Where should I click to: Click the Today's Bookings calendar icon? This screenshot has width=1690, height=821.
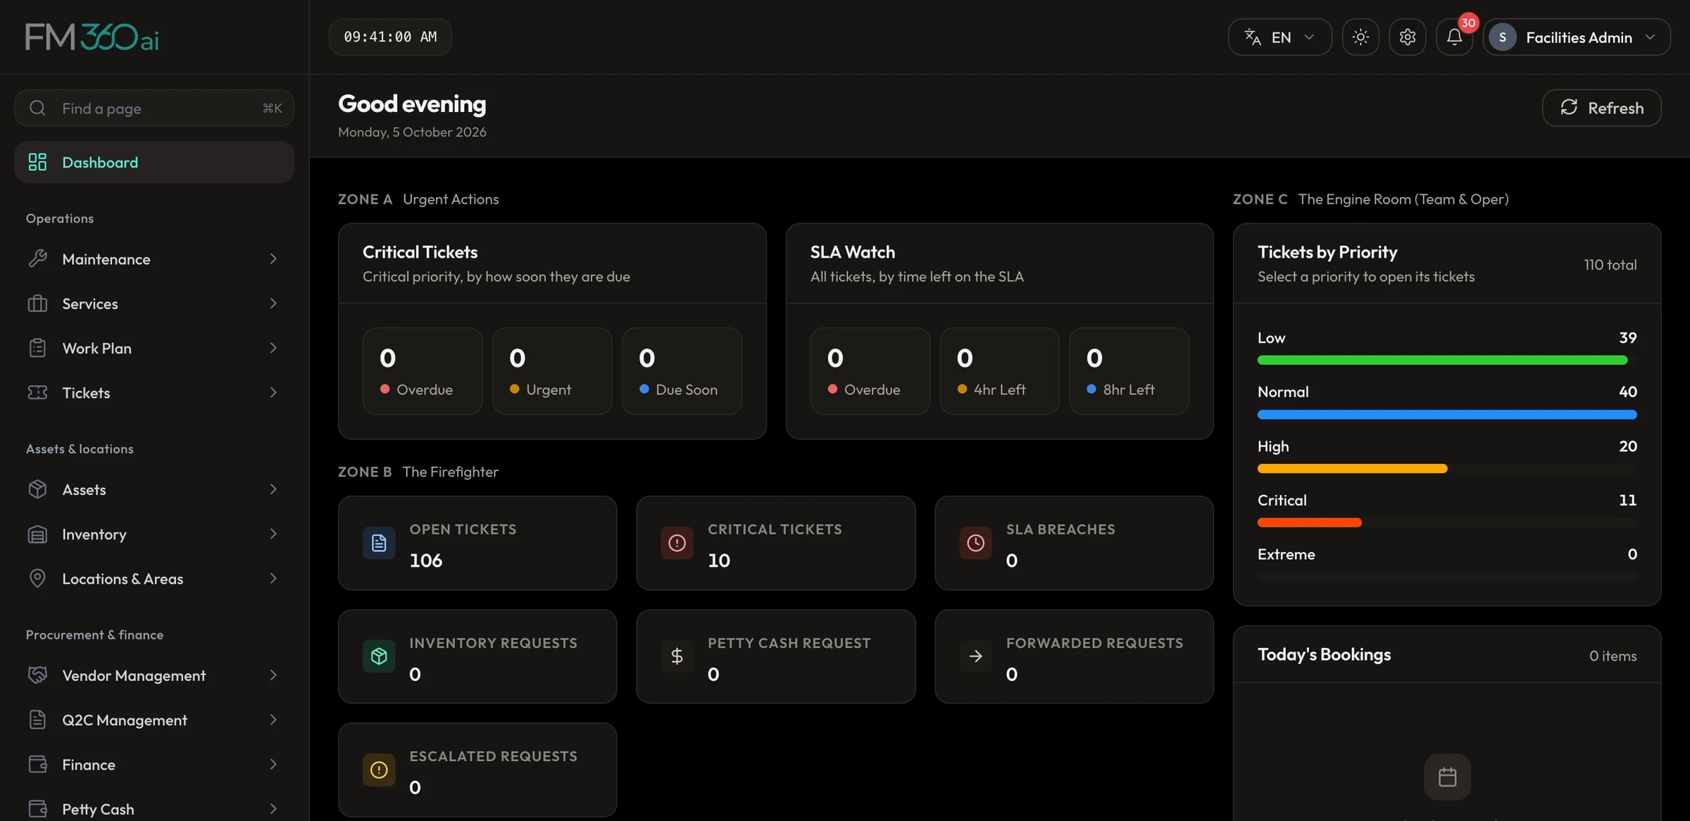coord(1447,777)
